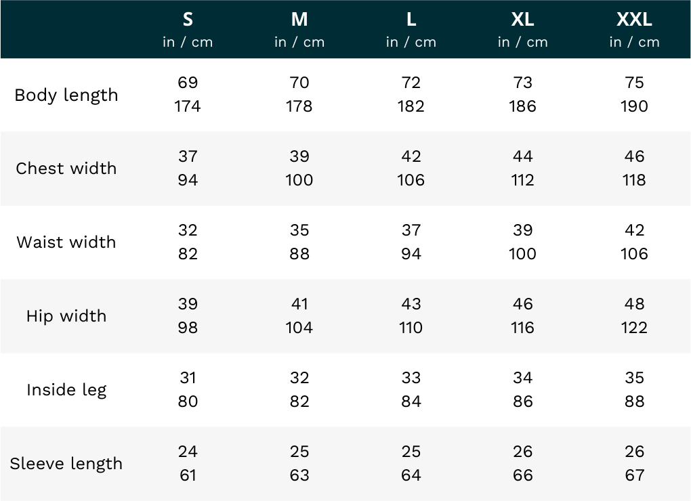Click chest width 42 in for size L

click(411, 156)
